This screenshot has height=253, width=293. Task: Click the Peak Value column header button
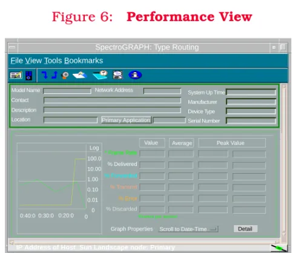pyautogui.click(x=232, y=143)
